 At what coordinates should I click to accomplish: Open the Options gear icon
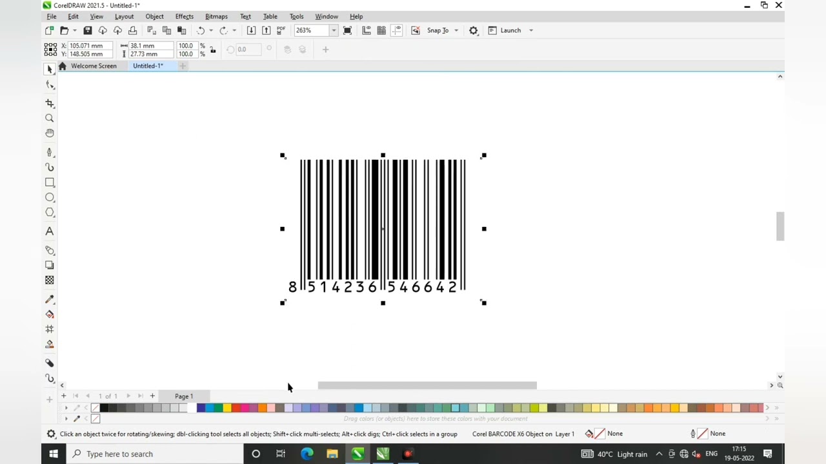tap(474, 30)
